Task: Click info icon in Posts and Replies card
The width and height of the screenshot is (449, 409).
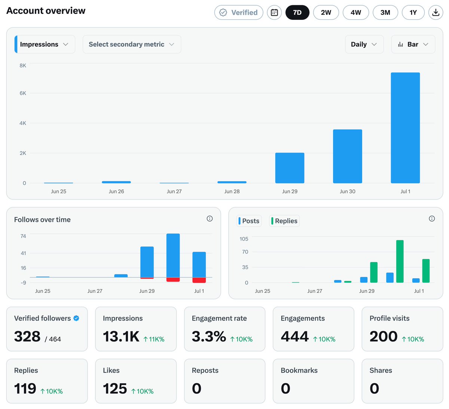Action: point(432,219)
